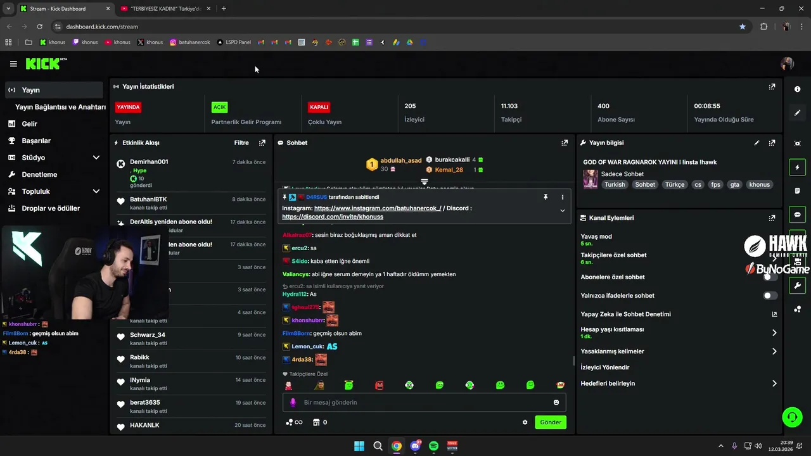Open Hesap yaşı kısıtlaması settings arrow
811x456 pixels.
pyautogui.click(x=774, y=332)
